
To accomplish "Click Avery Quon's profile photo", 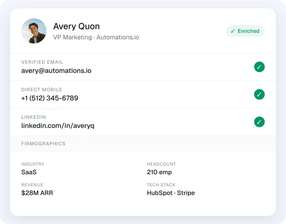I will pos(34,31).
